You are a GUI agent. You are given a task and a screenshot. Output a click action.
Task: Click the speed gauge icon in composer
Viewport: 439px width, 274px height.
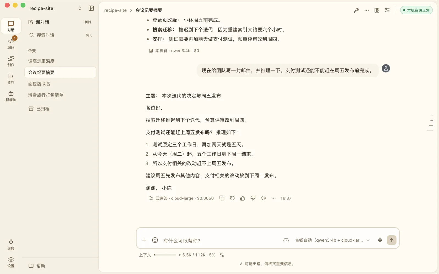(x=286, y=240)
